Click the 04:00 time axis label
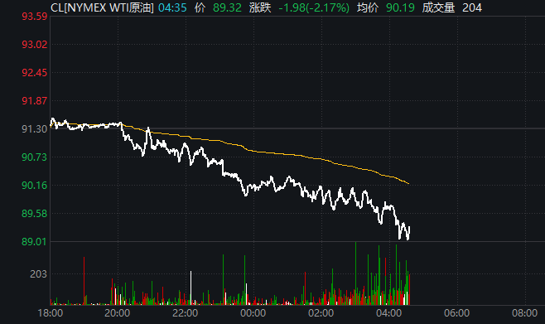The image size is (545, 324). coord(389,313)
